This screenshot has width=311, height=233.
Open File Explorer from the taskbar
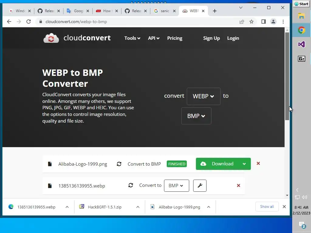[302, 16]
